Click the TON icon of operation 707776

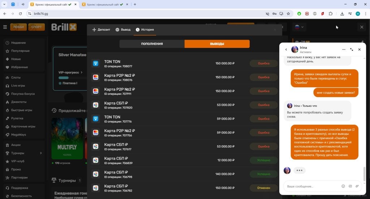pos(95,119)
